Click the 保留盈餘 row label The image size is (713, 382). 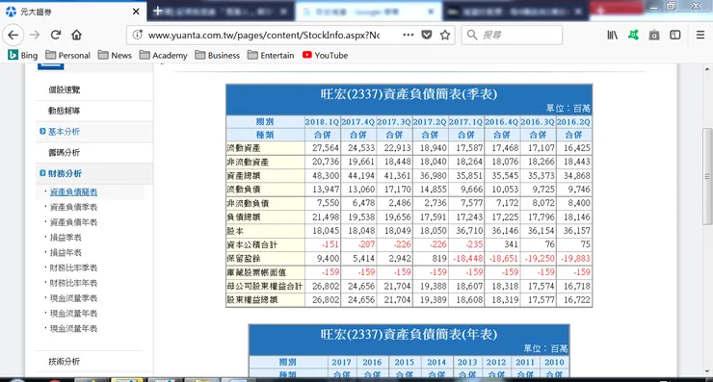[244, 259]
